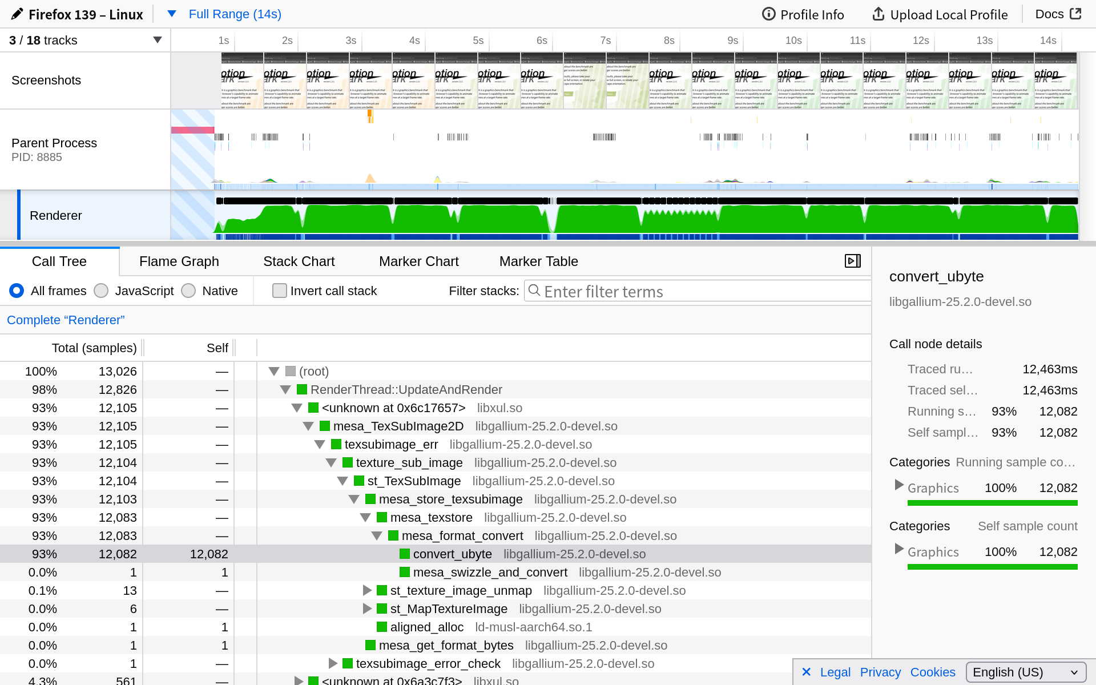Open the Cookies link
Image resolution: width=1096 pixels, height=685 pixels.
coord(933,672)
